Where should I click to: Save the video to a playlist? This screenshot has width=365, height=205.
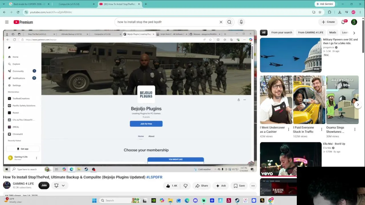(239, 186)
